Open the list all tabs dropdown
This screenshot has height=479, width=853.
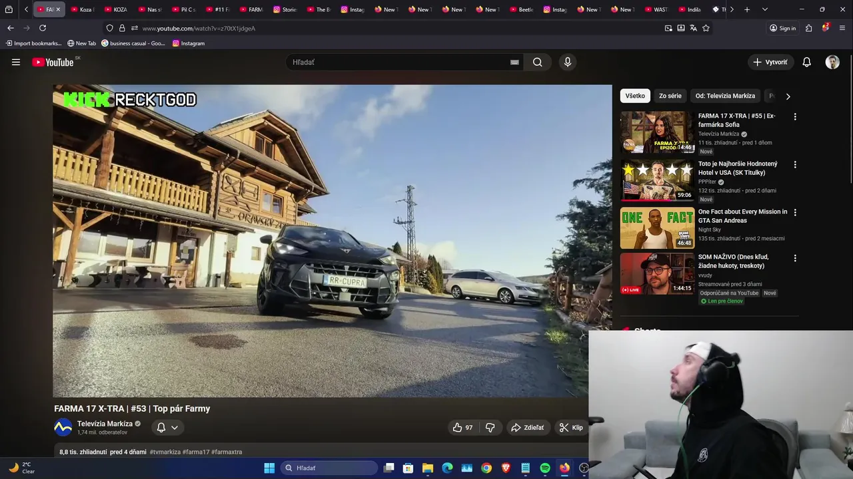[764, 9]
